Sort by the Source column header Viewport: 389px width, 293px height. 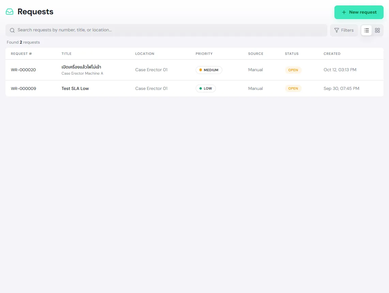pos(256,53)
